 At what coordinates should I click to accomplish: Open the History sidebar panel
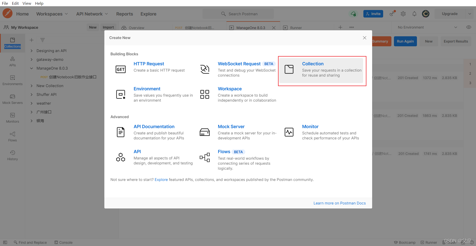13,156
